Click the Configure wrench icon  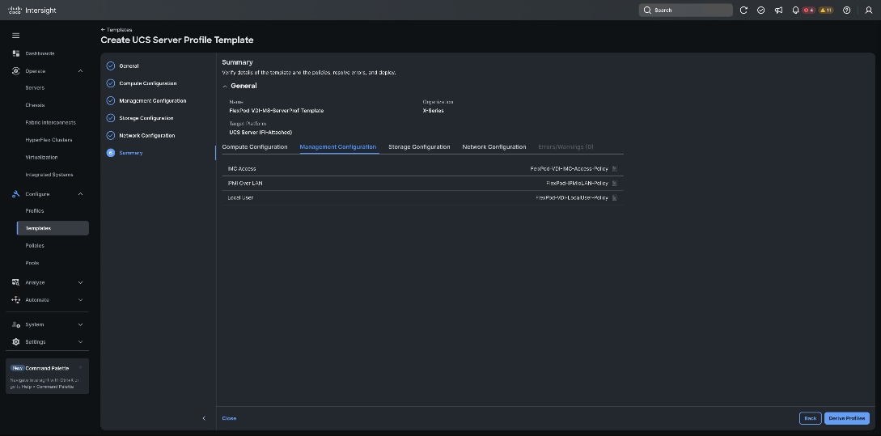15,194
